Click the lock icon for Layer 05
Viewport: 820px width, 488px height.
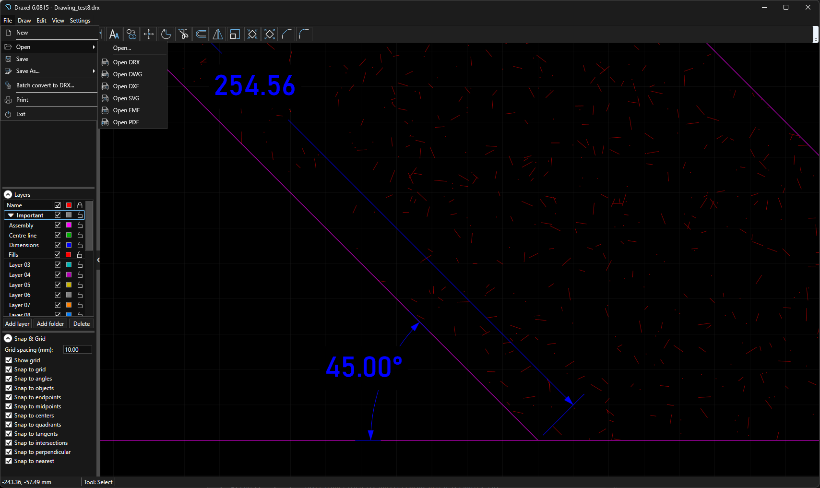pyautogui.click(x=80, y=285)
